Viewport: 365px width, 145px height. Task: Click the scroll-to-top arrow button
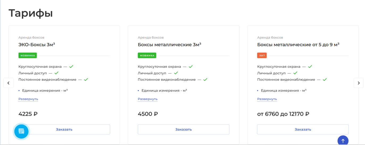[343, 141]
